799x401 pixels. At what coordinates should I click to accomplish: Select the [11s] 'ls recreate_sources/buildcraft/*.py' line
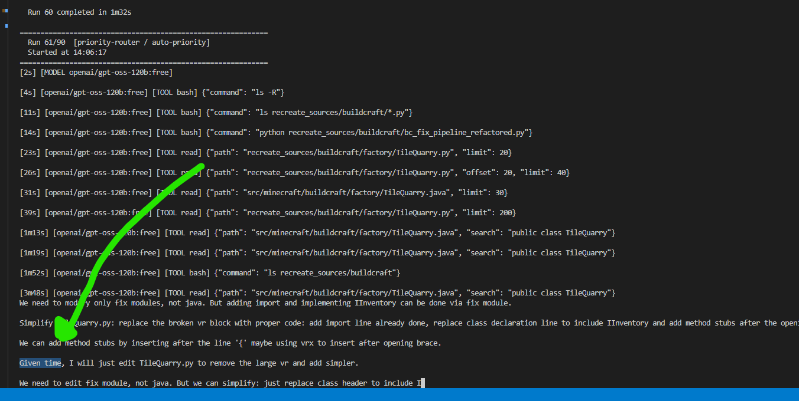click(x=216, y=113)
